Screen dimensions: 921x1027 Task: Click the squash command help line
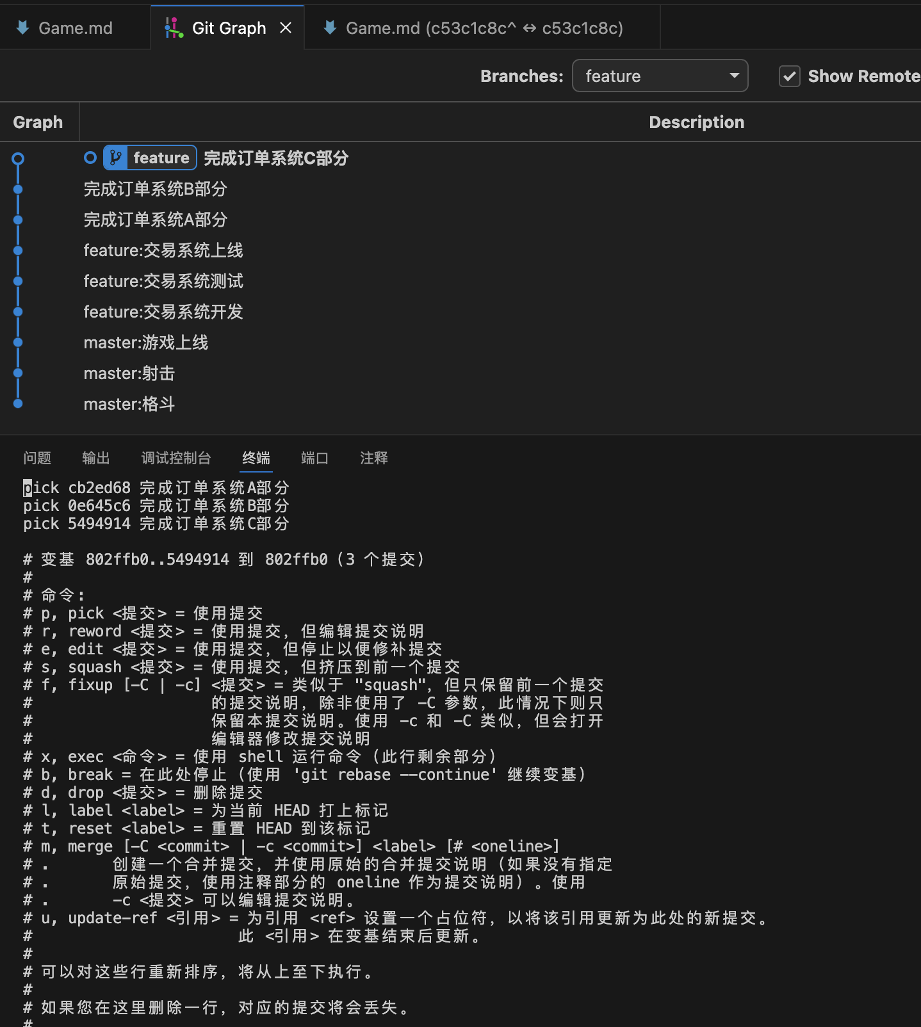241,667
